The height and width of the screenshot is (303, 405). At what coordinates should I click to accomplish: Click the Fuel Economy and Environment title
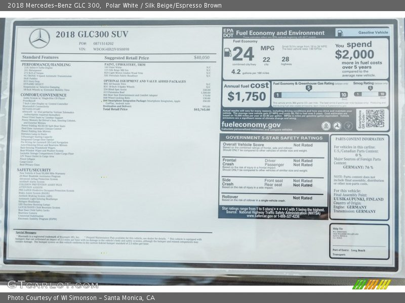click(280, 33)
